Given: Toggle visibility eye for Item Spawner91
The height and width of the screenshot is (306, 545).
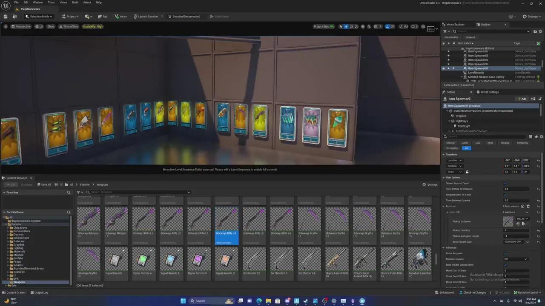Looking at the screenshot, I should [443, 68].
